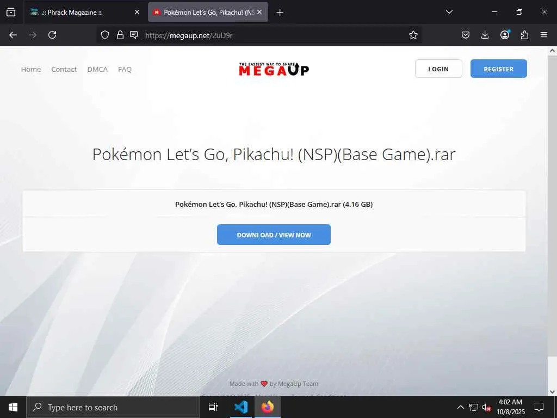The width and height of the screenshot is (557, 418).
Task: Open the clock showing 4:02 AM
Action: 510,407
